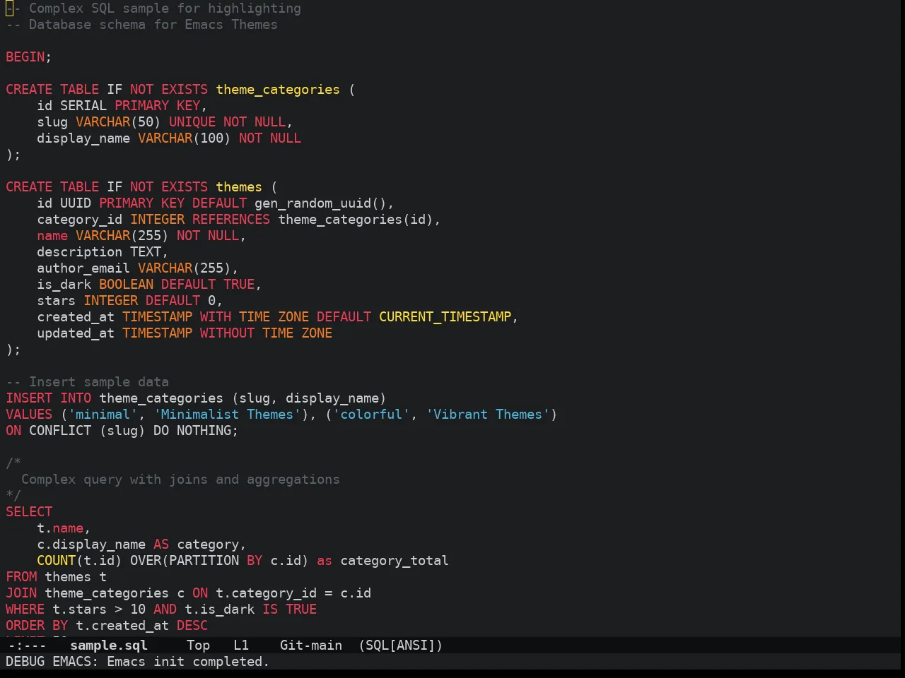Screen dimensions: 905x678
Task: Click the comment 'Insert sample data'
Action: (99, 382)
